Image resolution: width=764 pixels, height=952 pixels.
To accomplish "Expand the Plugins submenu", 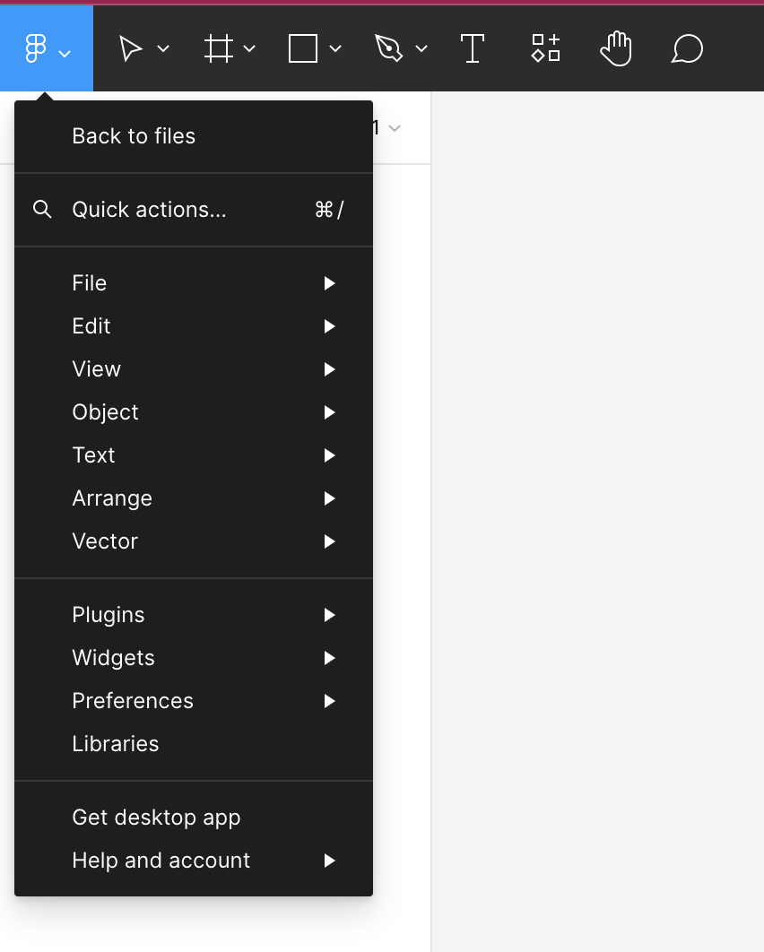I will click(x=194, y=615).
